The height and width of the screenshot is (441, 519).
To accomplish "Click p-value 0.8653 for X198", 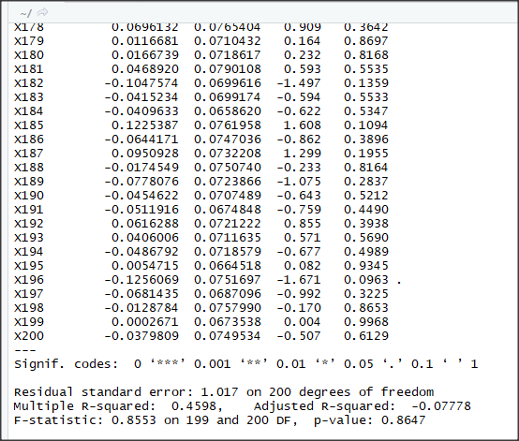I will coord(366,308).
